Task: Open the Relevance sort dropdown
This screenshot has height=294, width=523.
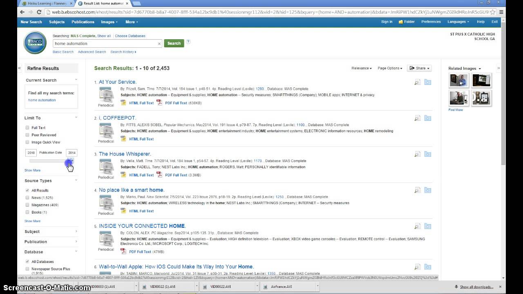Action: [x=361, y=68]
